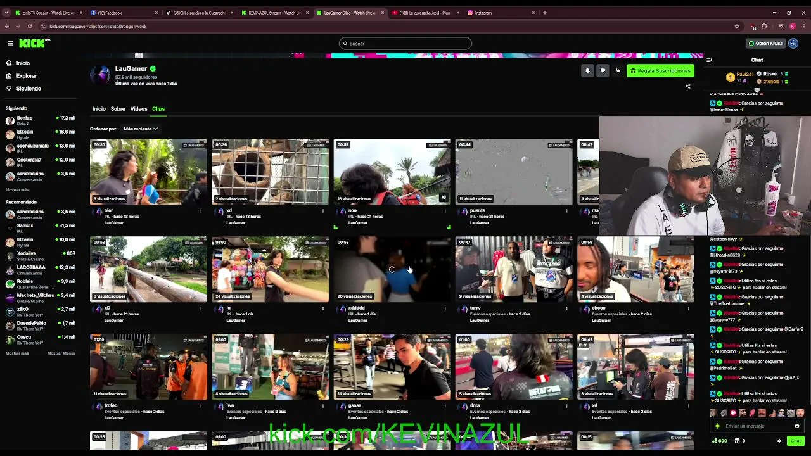811x456 pixels.
Task: Open the user profile avatar menu
Action: [x=793, y=44]
